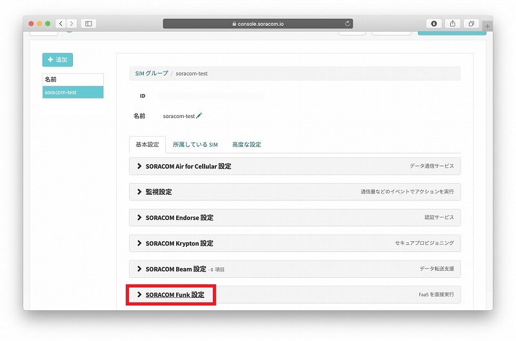Click soracom-test in the breadcrumb

pos(192,73)
